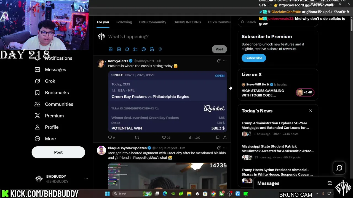353x198 pixels.
Task: Click the Subscribe button for Premium
Action: point(254,58)
